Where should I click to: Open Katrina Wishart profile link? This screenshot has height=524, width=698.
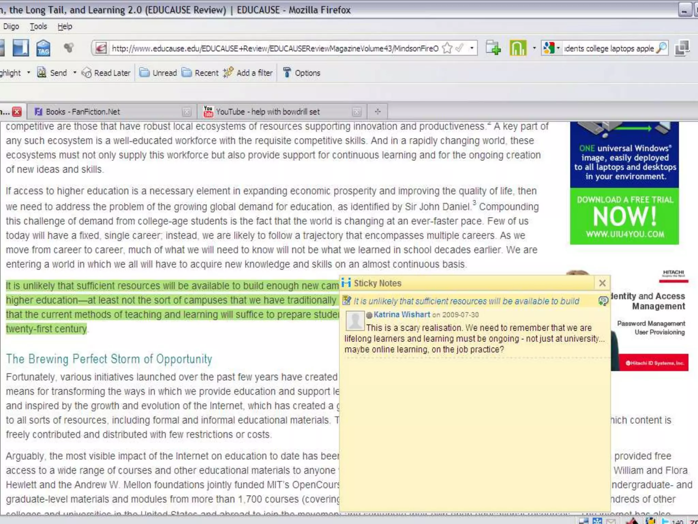coord(401,315)
